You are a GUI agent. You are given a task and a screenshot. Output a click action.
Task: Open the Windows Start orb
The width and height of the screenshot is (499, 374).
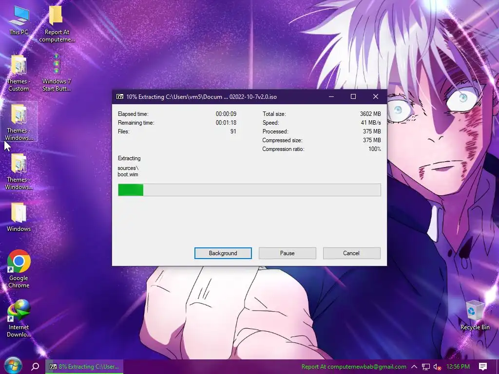tap(13, 366)
